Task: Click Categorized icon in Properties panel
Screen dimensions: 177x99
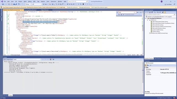Action: click(146, 65)
